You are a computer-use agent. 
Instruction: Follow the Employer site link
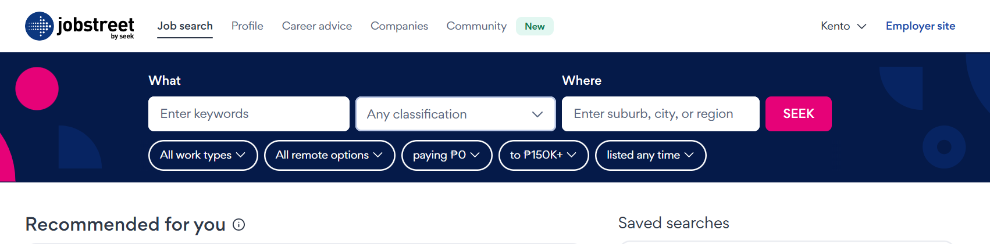(x=920, y=26)
